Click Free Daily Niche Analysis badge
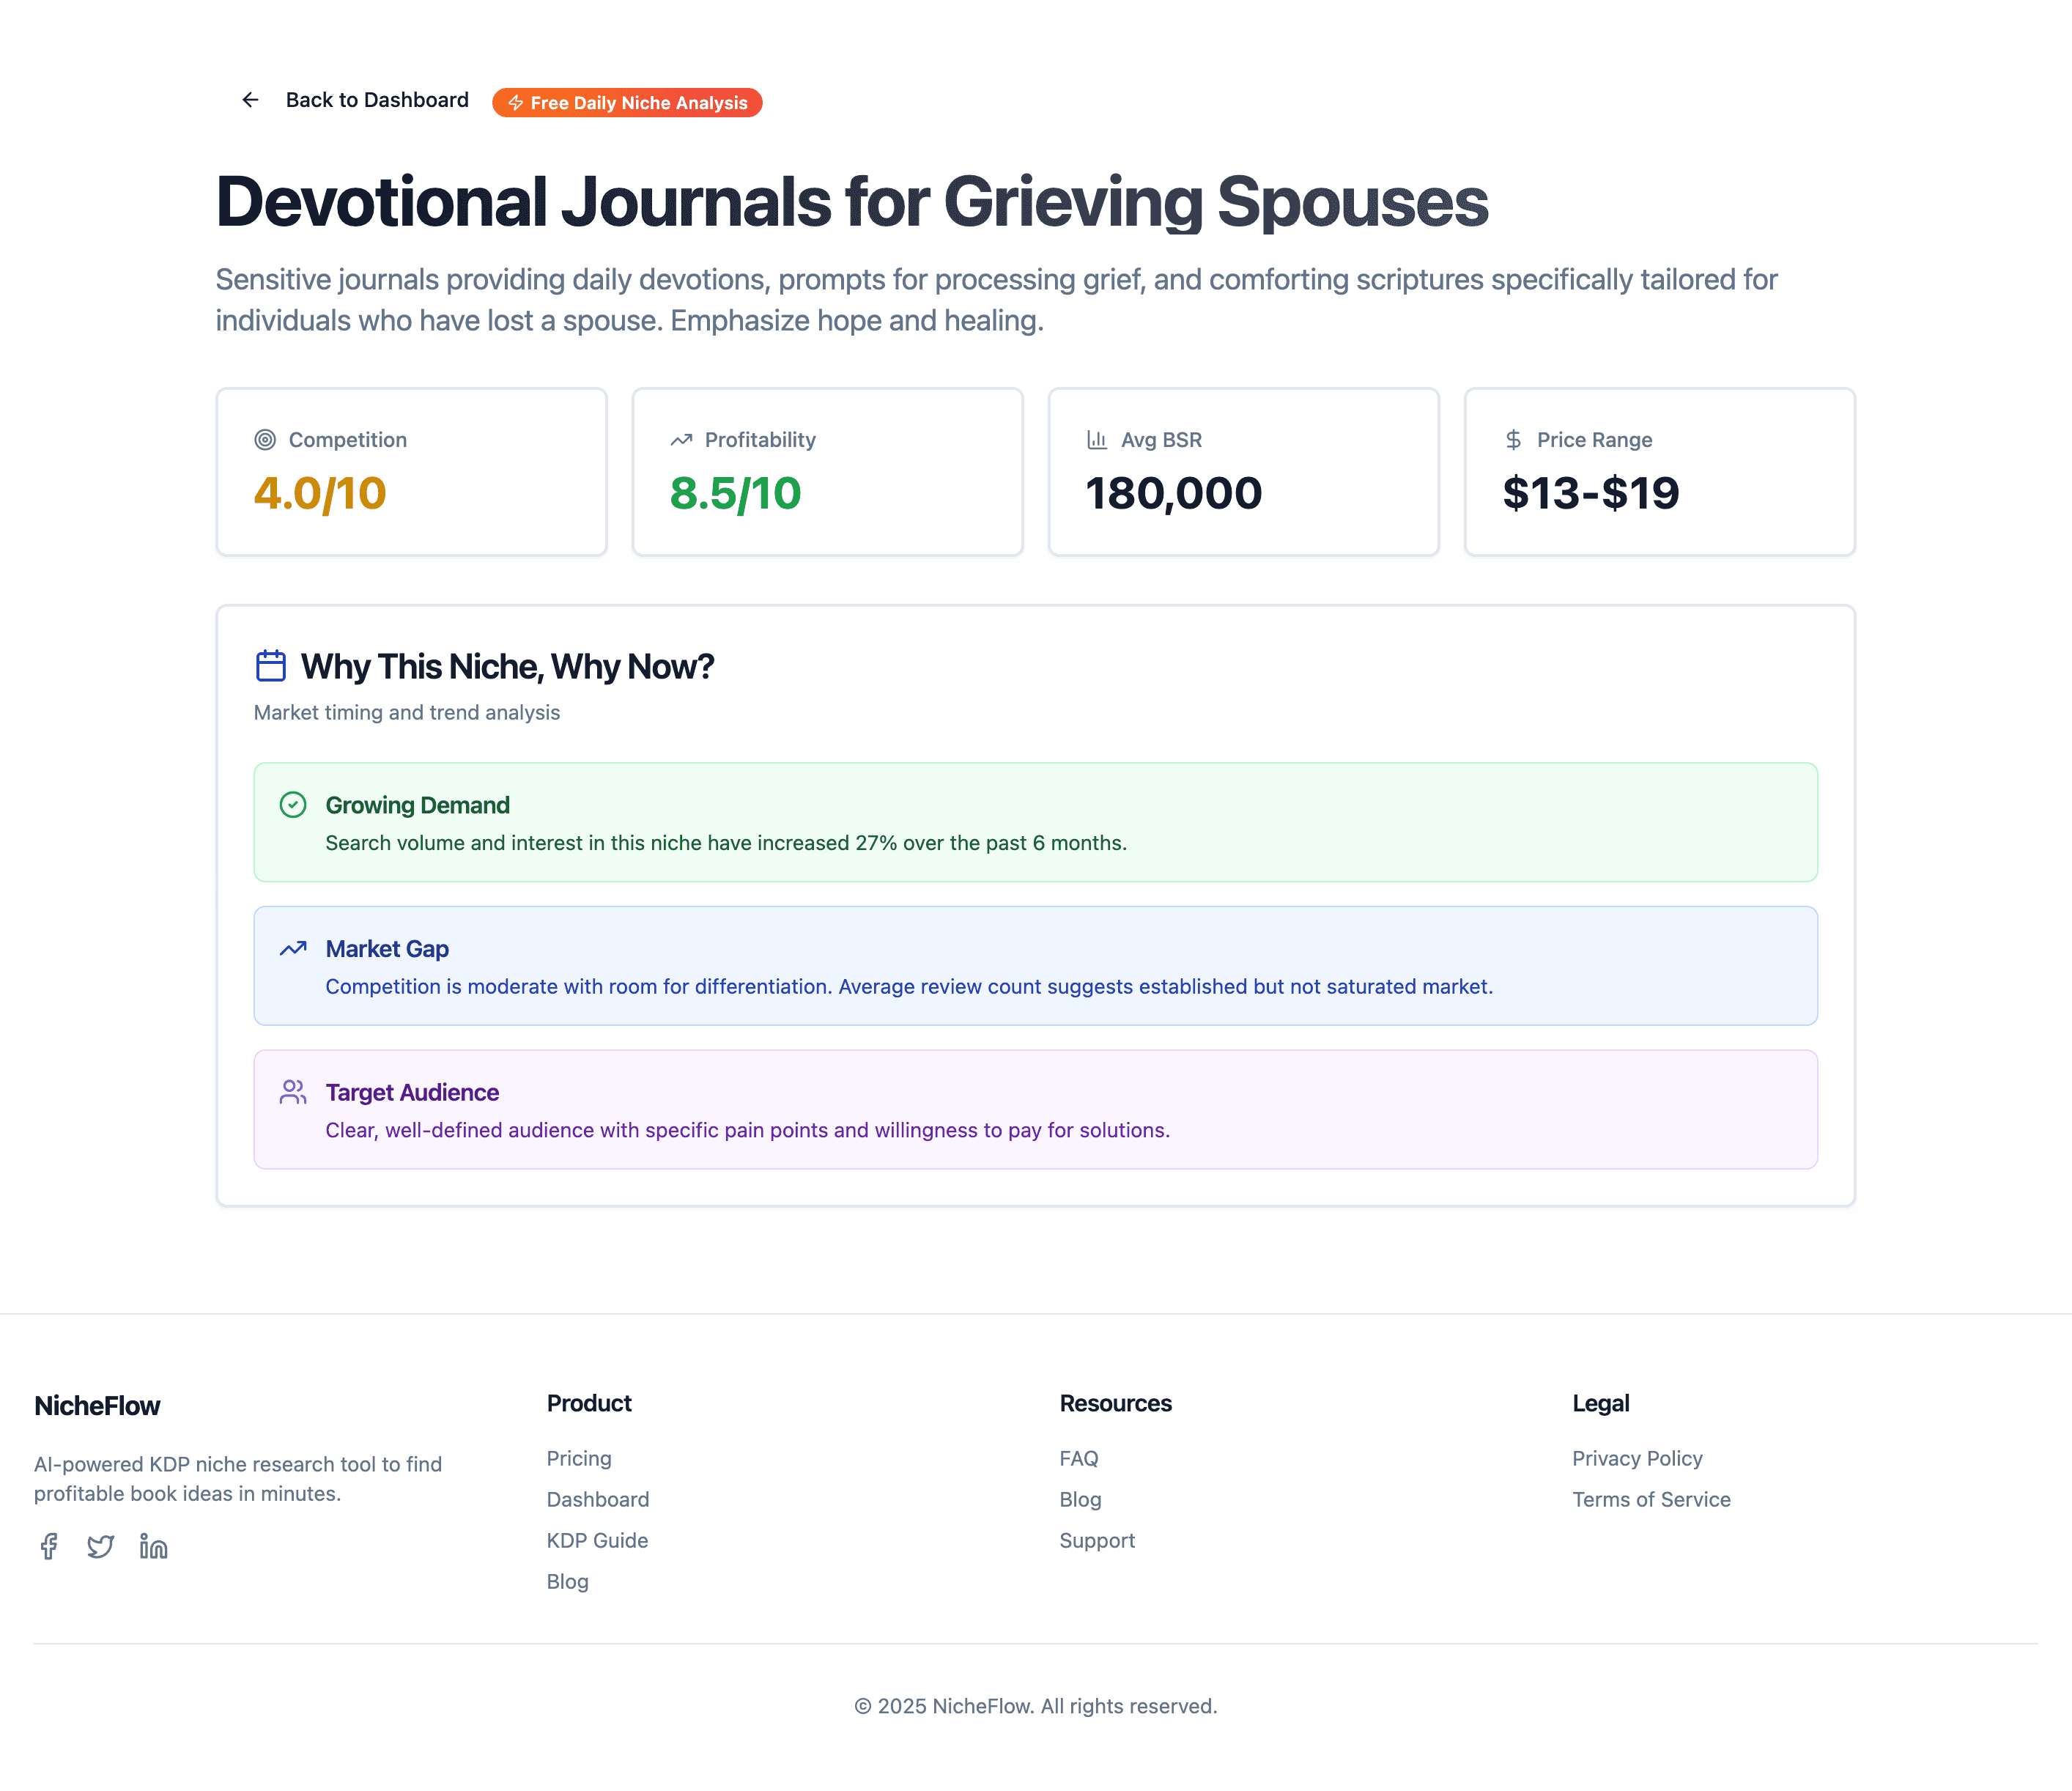This screenshot has height=1791, width=2072. [627, 103]
